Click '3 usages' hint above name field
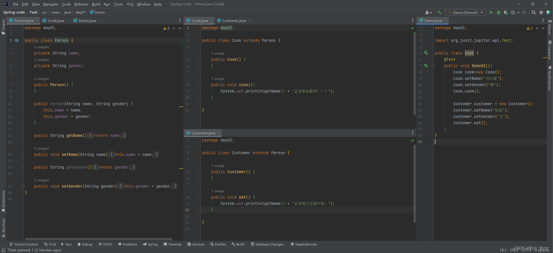553x253 pixels. click(41, 47)
